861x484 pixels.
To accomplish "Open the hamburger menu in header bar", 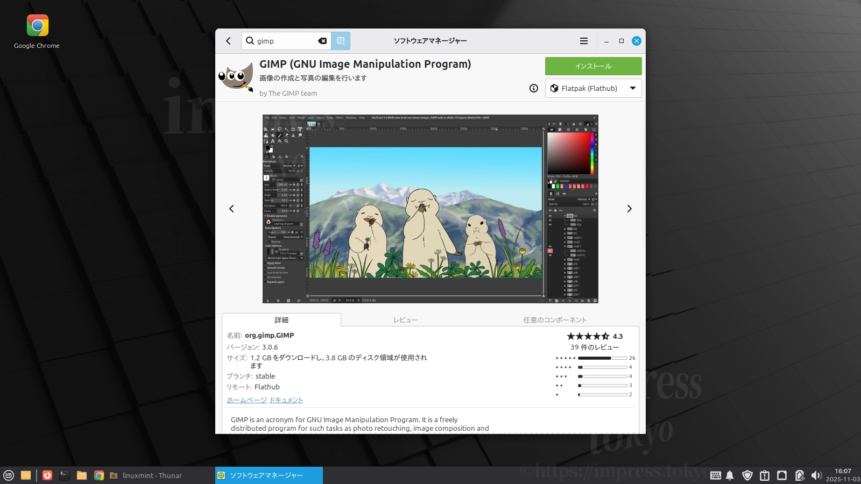I will [x=584, y=41].
